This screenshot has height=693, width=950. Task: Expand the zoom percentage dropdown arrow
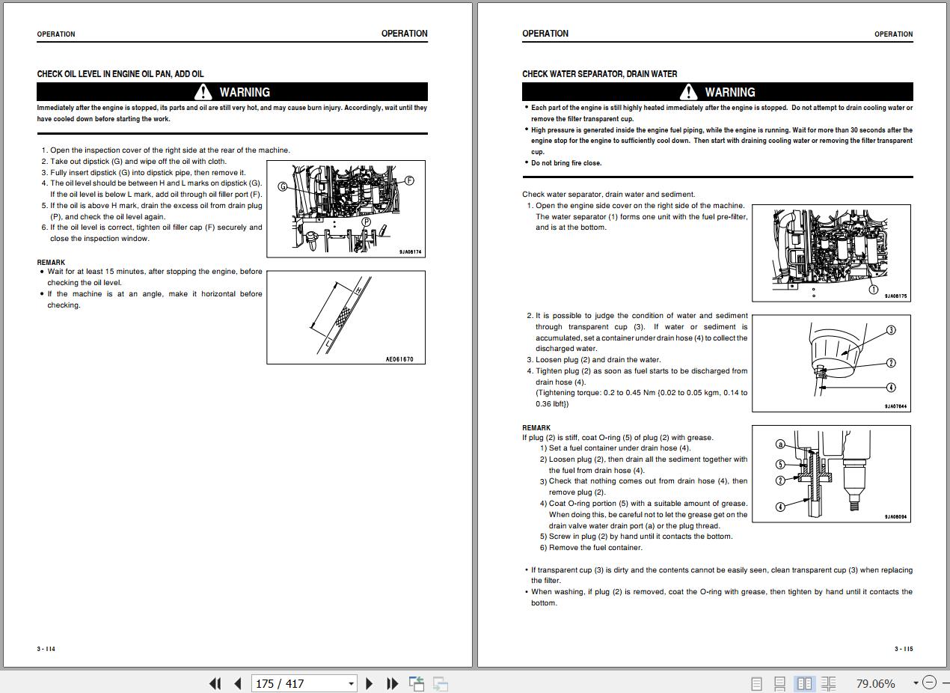[916, 683]
